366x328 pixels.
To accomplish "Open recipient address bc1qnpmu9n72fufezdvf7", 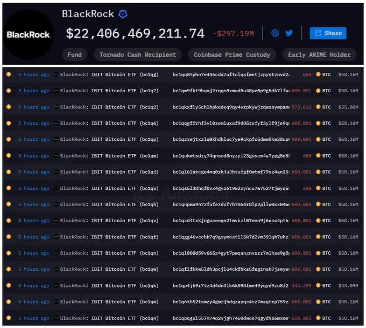I will pos(231,204).
